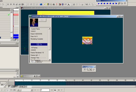Close the Navigation floating toolbar
Viewport: 136px width, 92px height.
(x=95, y=67)
